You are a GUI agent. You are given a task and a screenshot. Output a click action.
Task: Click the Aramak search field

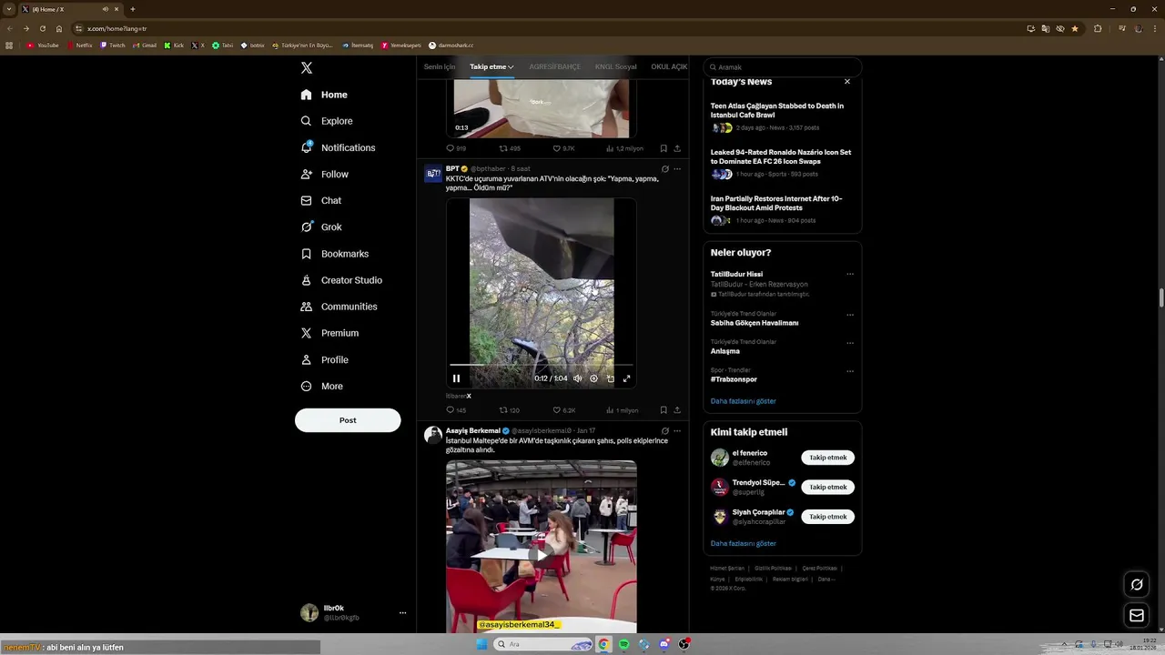782,66
